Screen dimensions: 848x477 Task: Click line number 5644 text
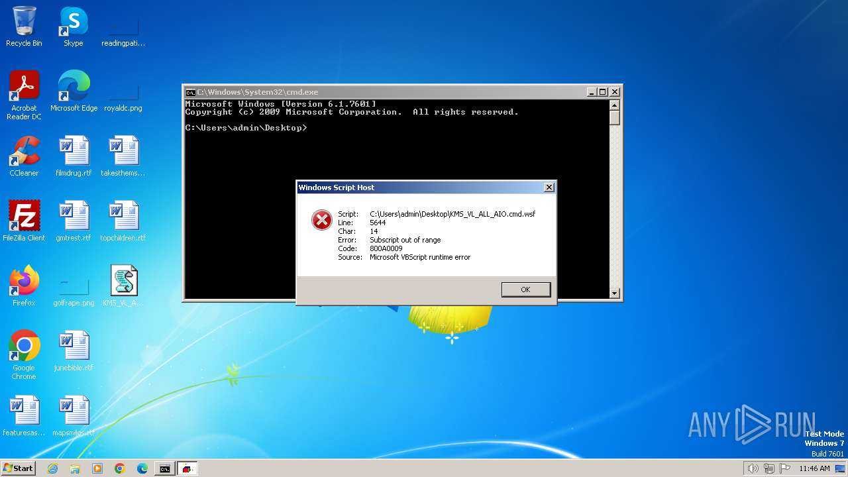pyautogui.click(x=378, y=223)
